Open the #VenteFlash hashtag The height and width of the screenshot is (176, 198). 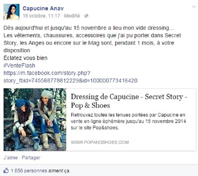pyautogui.click(x=19, y=66)
